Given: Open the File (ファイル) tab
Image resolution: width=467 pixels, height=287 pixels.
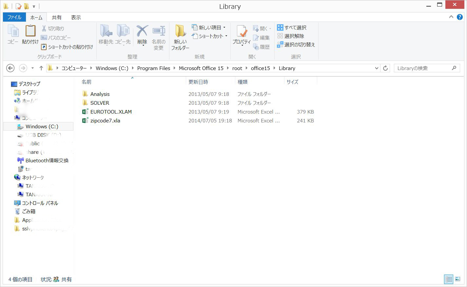Looking at the screenshot, I should [x=14, y=17].
